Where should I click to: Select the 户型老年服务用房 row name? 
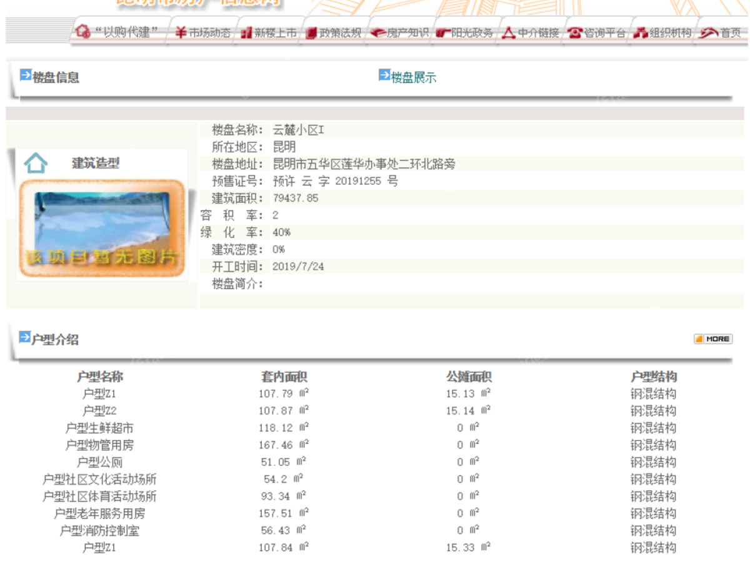tap(100, 514)
